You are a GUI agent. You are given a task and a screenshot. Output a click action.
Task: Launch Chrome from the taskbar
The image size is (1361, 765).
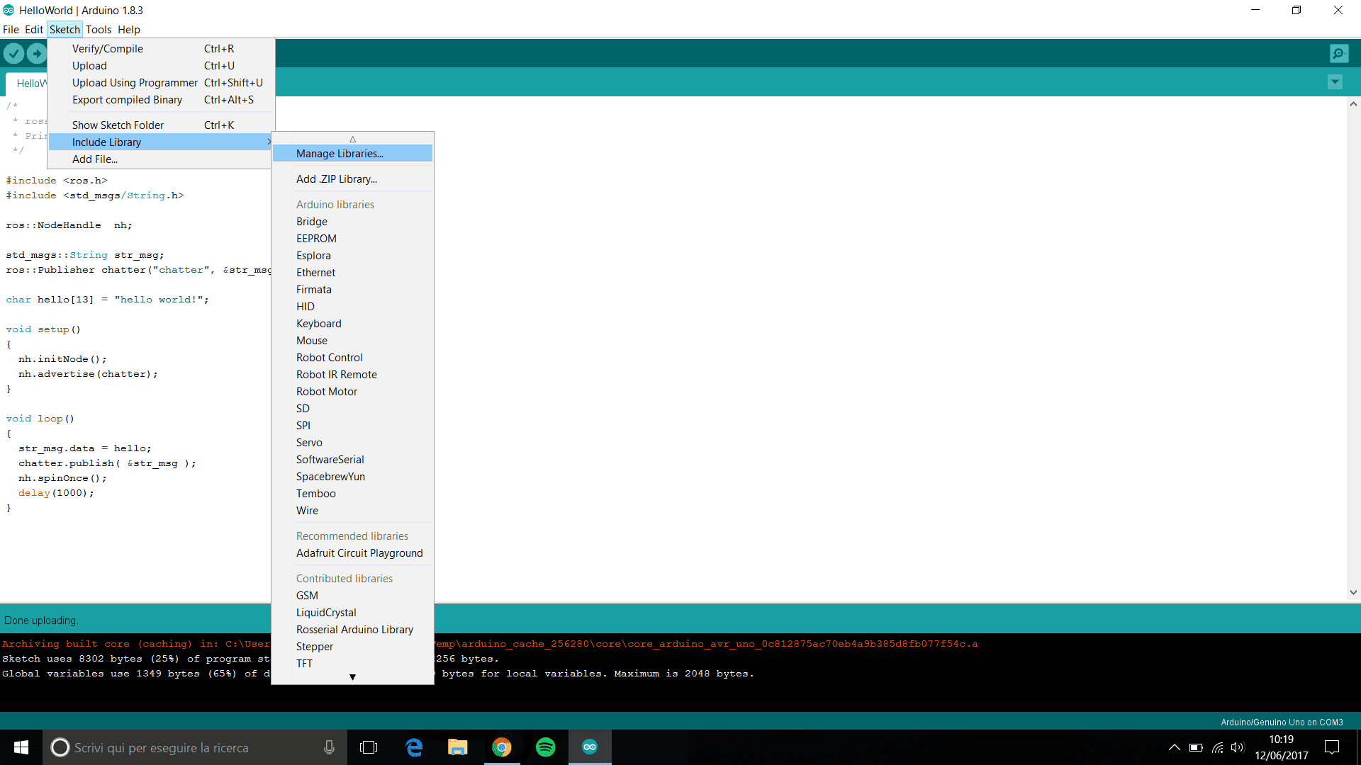pyautogui.click(x=502, y=747)
